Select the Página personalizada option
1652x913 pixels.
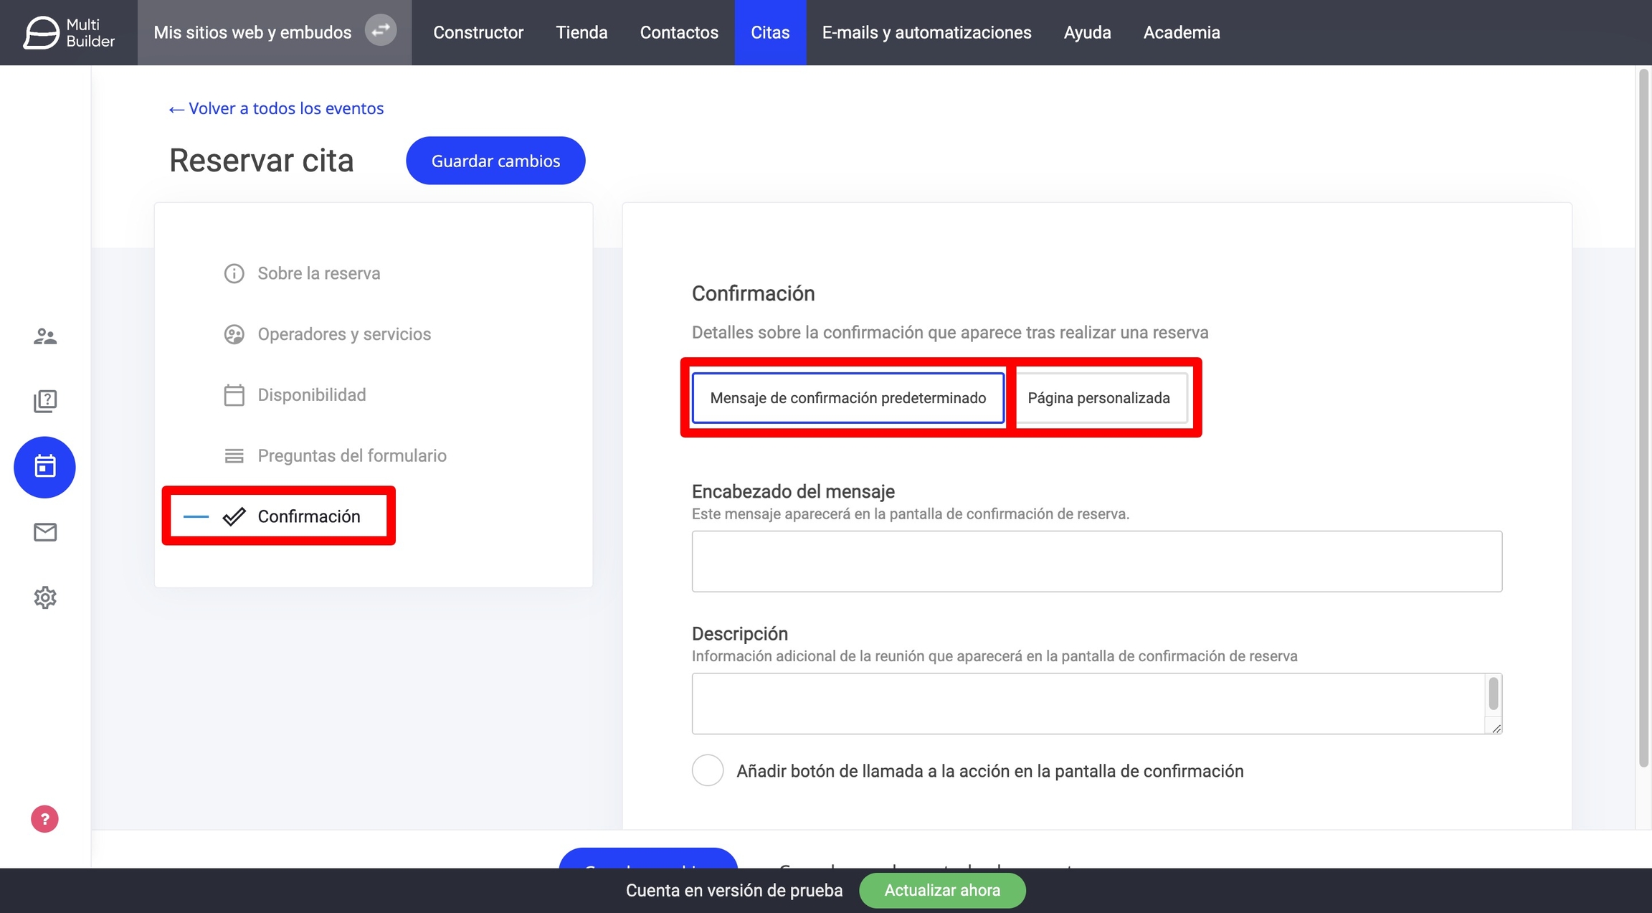[1098, 398]
